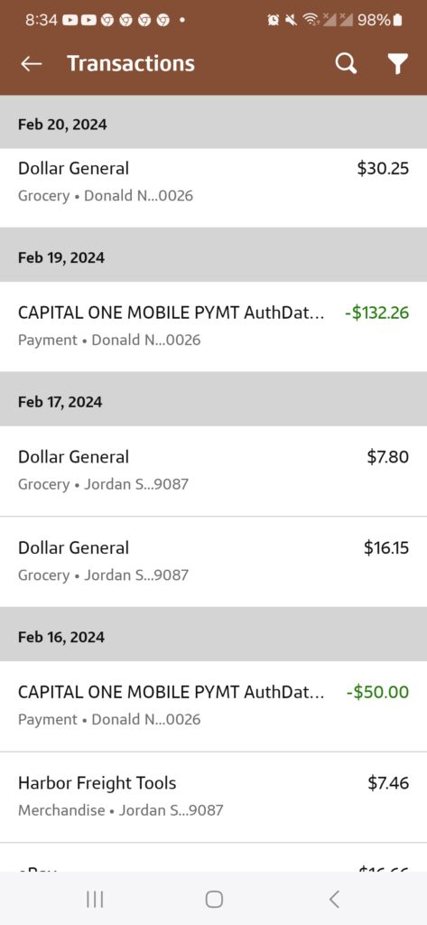Open the transaction search magnifier
Screen dimensions: 427x925
click(x=346, y=63)
